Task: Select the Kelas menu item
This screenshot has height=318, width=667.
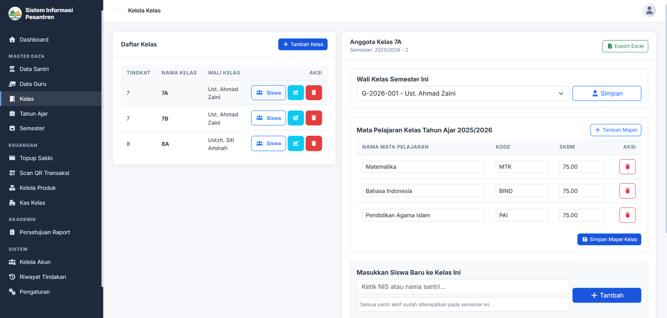Action: pyautogui.click(x=51, y=99)
